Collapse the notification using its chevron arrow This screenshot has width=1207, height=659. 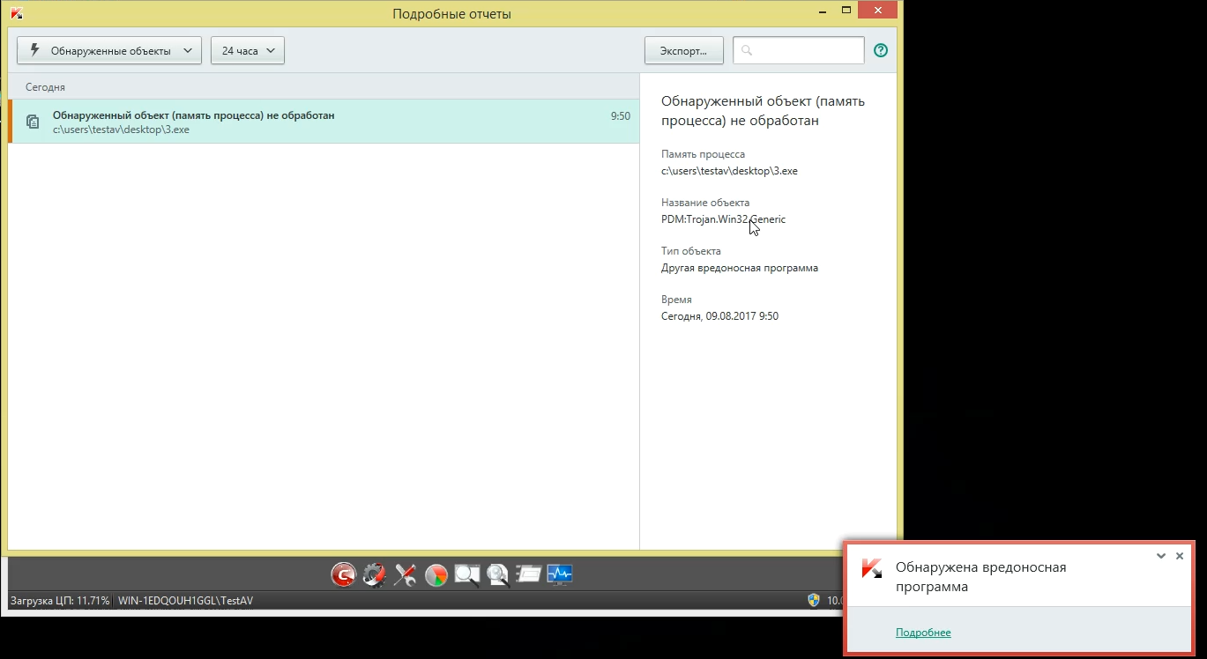coord(1161,556)
